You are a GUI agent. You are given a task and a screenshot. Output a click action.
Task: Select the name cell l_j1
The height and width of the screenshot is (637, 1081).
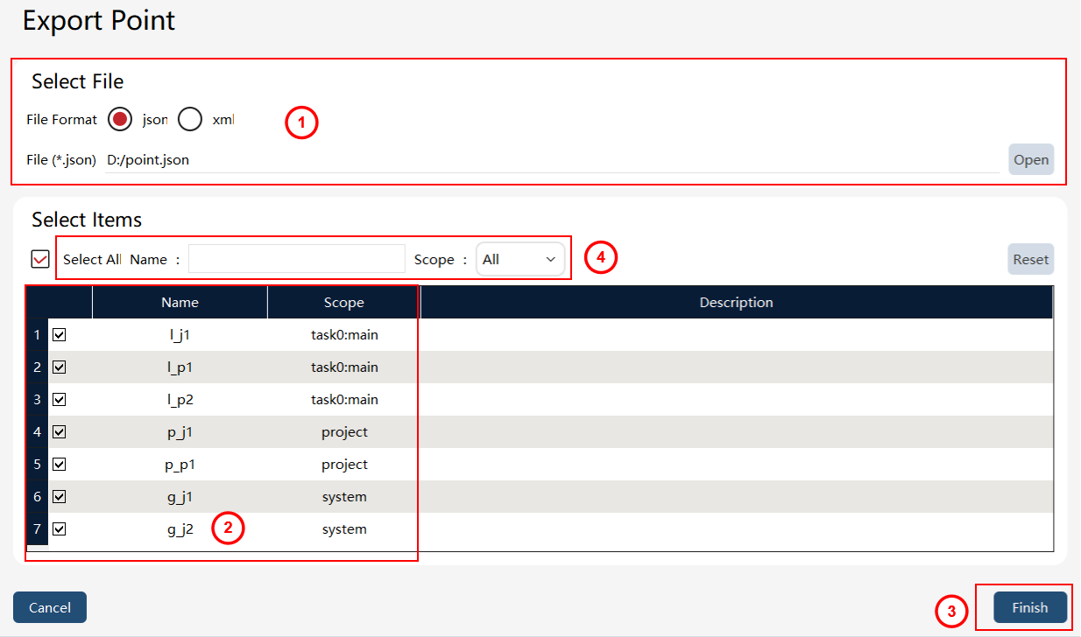tap(180, 334)
